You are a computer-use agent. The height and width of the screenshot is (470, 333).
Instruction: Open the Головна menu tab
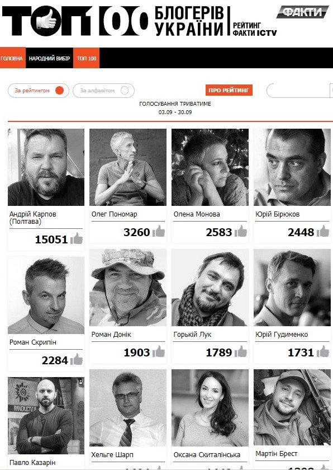pyautogui.click(x=12, y=58)
